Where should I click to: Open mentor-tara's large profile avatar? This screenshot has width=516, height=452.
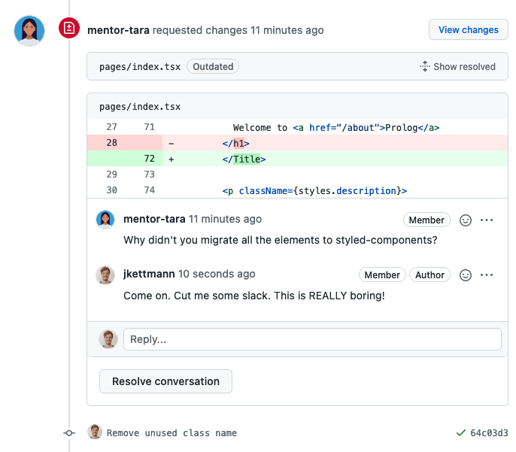30,31
